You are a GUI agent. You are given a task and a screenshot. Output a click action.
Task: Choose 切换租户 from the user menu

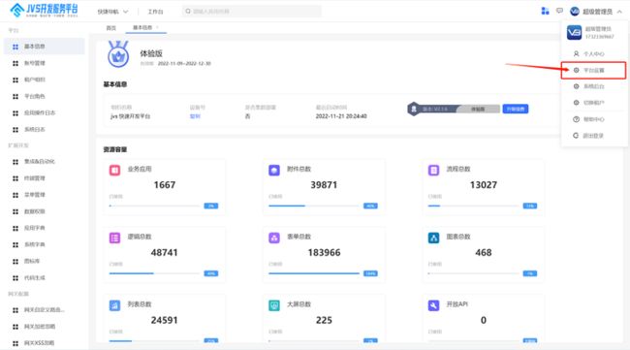(x=593, y=103)
